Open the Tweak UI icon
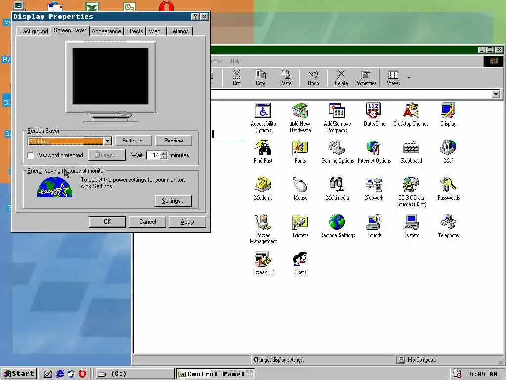The image size is (506, 380). [x=263, y=263]
